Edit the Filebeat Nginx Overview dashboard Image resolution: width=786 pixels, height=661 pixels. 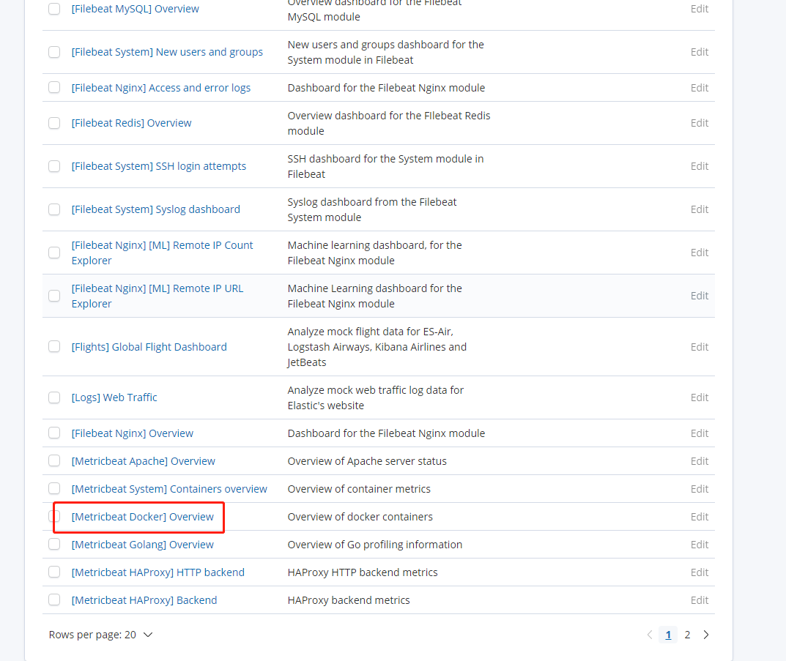point(700,433)
